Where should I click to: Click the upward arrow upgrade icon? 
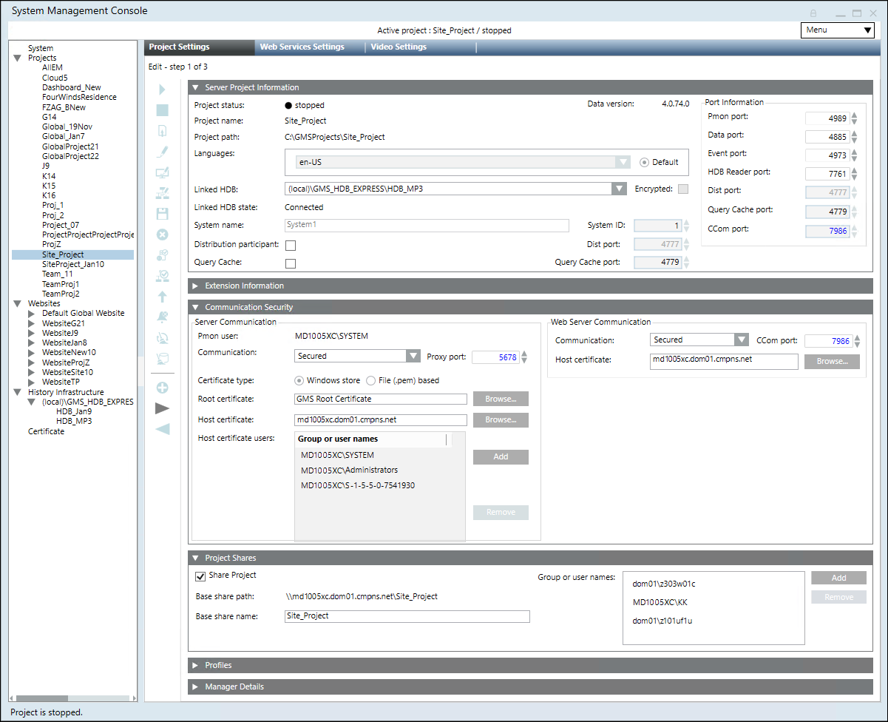coord(163,297)
